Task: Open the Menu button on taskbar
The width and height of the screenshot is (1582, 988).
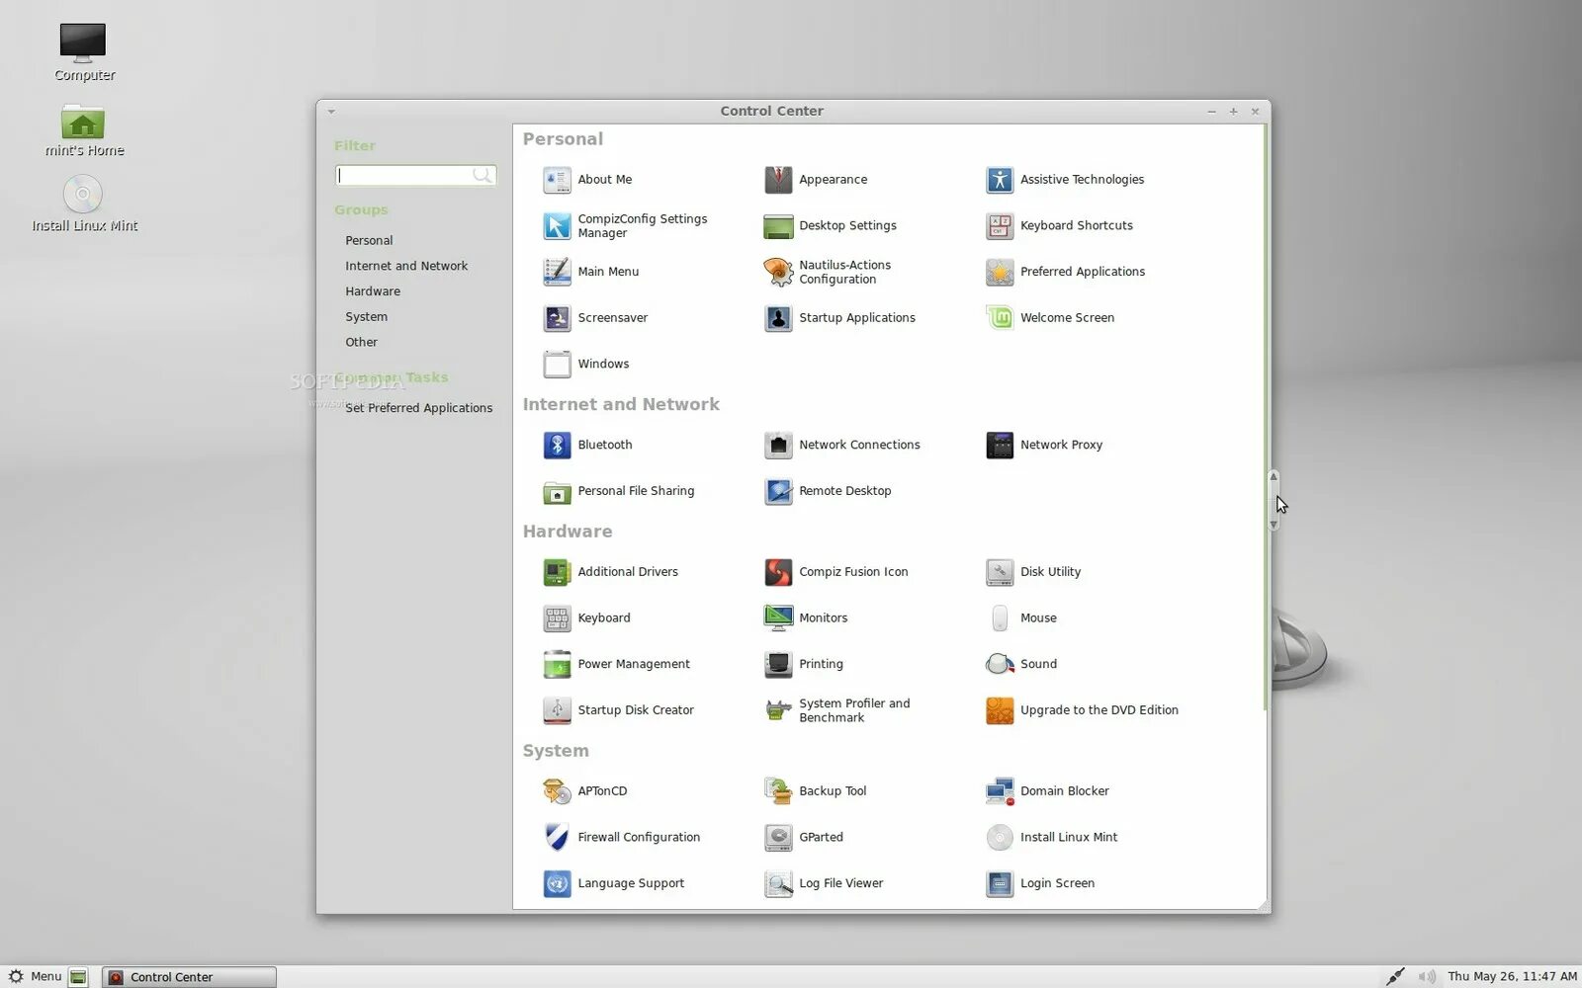Action: coord(35,976)
